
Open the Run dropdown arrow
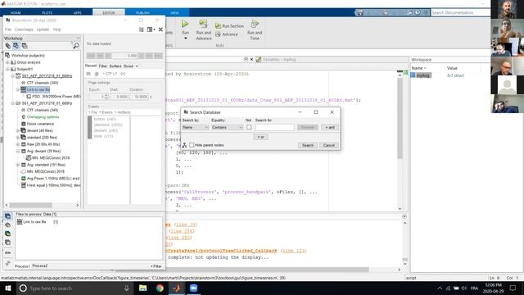click(x=186, y=39)
